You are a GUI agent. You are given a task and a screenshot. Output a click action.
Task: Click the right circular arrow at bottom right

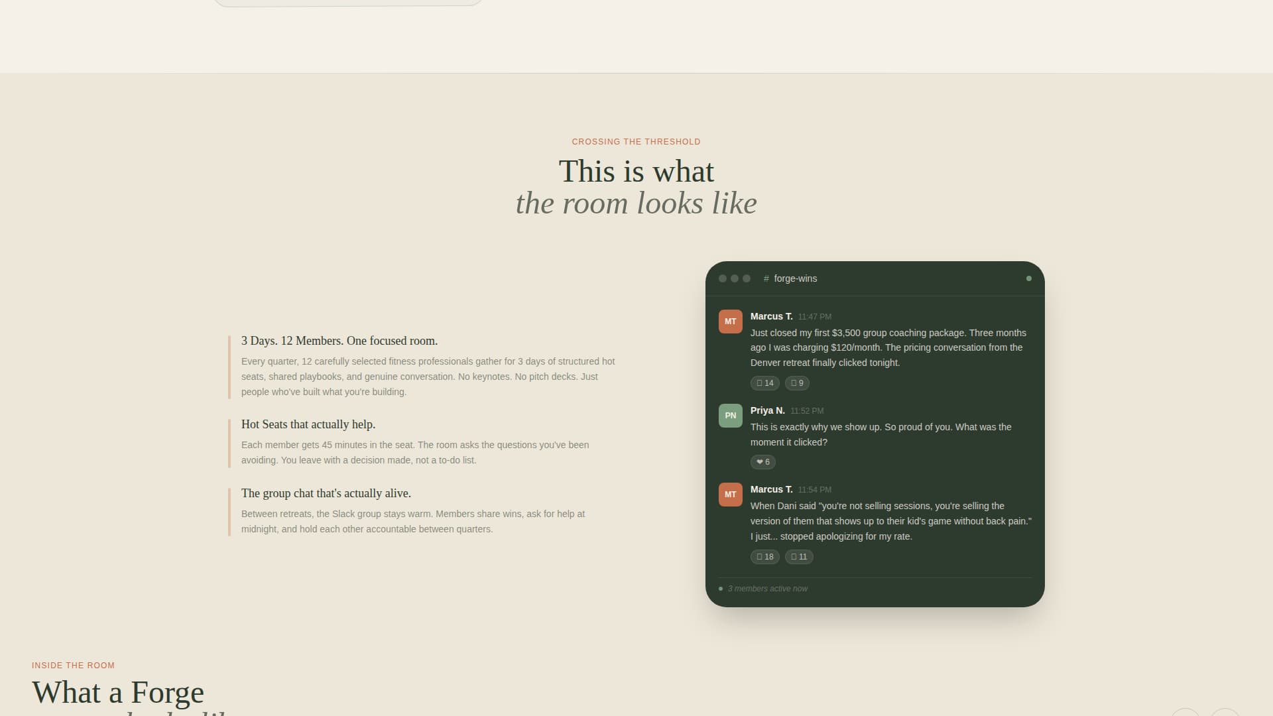(1225, 714)
